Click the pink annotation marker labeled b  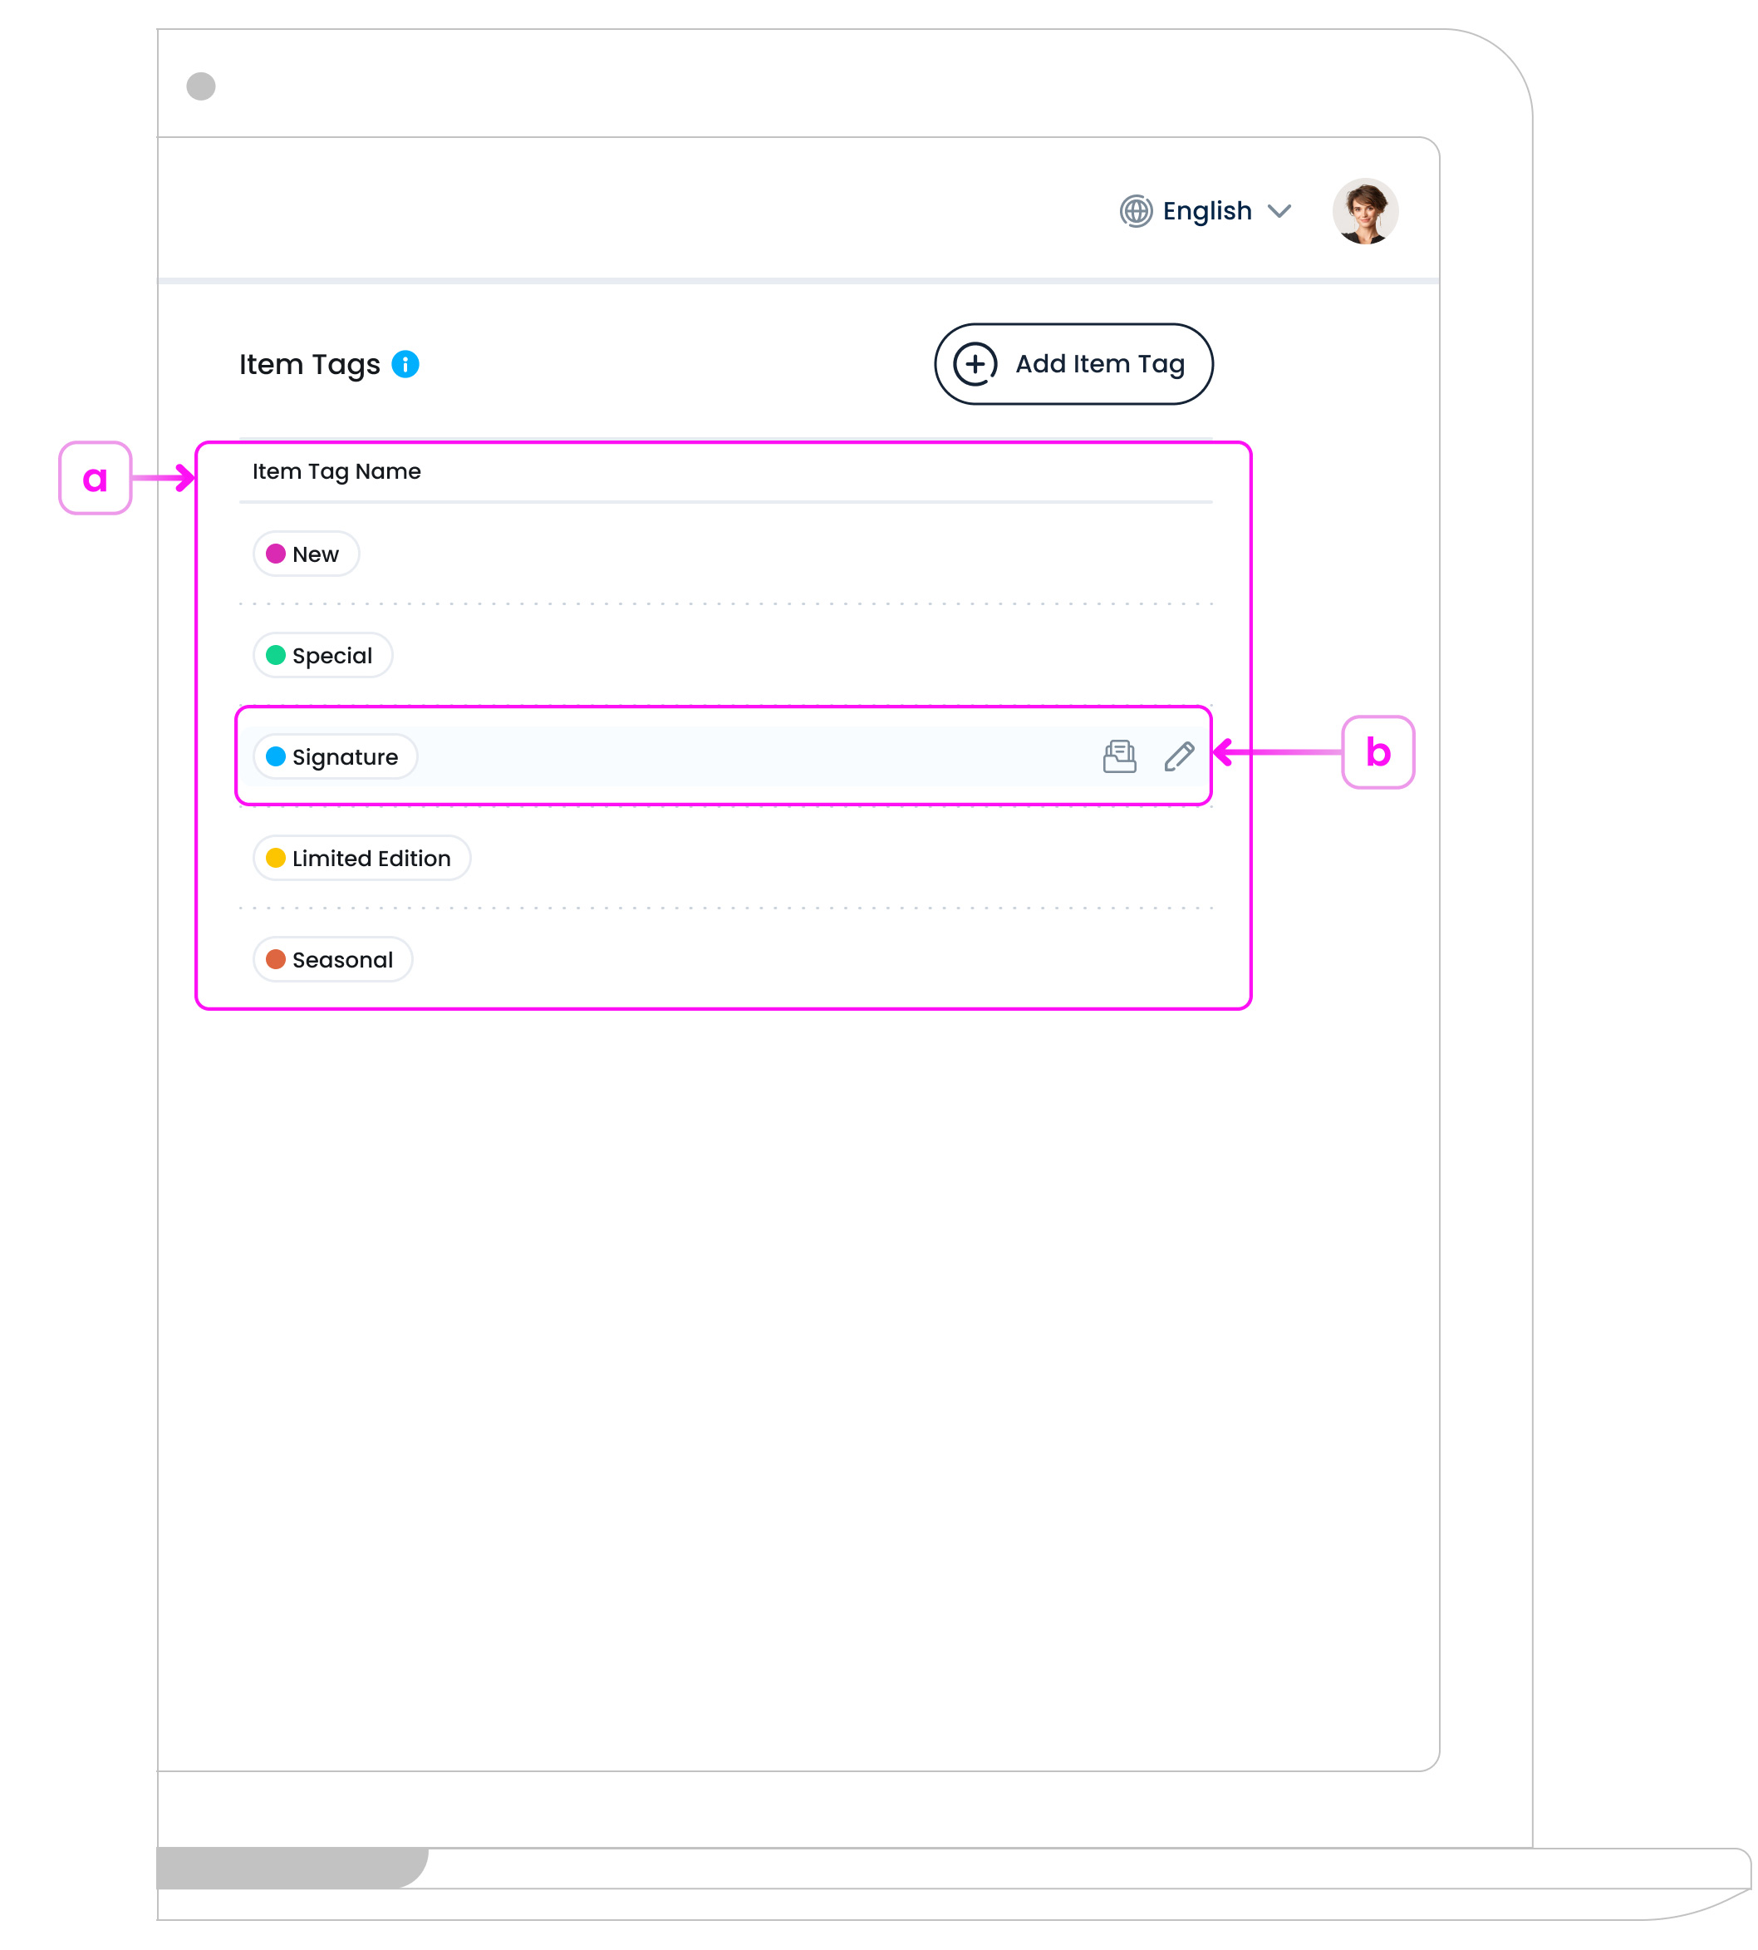1377,751
